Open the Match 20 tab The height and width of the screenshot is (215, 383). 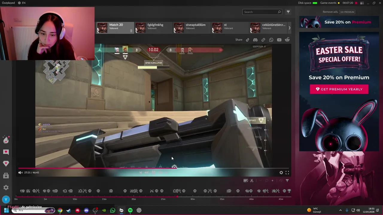point(115,28)
